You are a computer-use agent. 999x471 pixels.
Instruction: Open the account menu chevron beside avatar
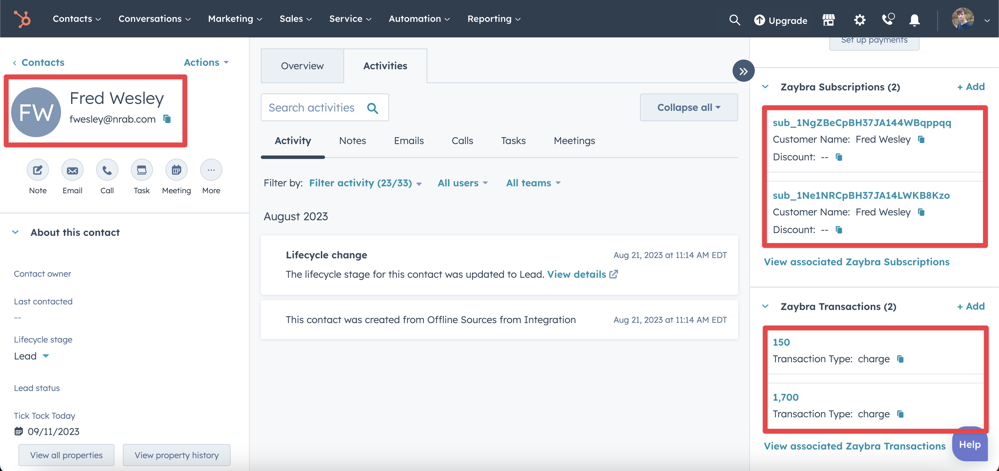click(987, 20)
